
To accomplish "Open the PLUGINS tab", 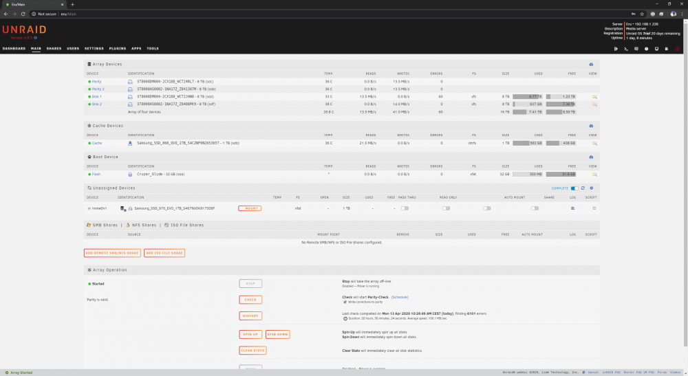I will pyautogui.click(x=118, y=49).
